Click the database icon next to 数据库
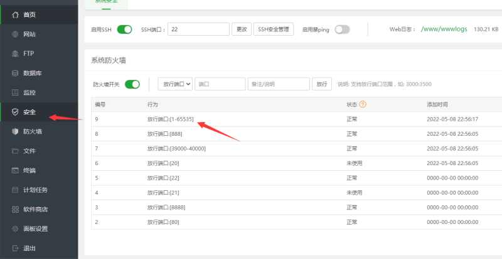Image resolution: width=502 pixels, height=259 pixels. 15,73
